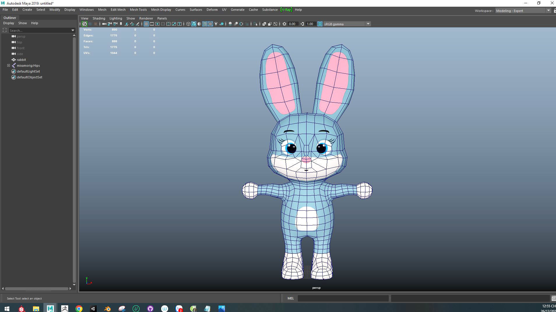This screenshot has width=556, height=312.
Task: Toggle 2D Pan/Zoom icon
Action: click(132, 24)
